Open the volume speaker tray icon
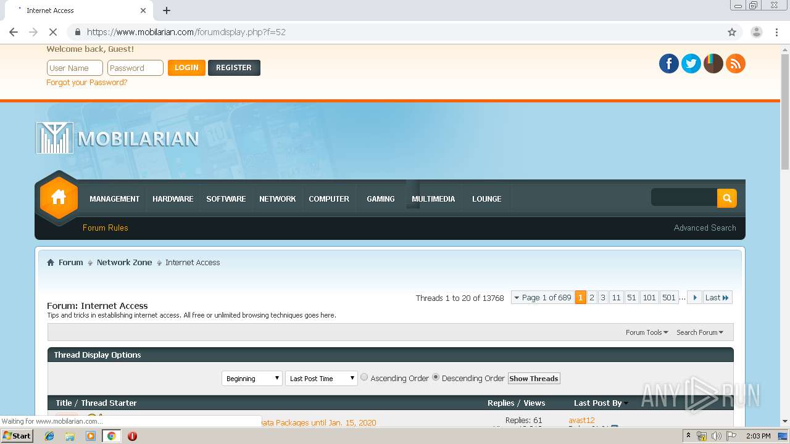The height and width of the screenshot is (444, 790). pyautogui.click(x=717, y=436)
